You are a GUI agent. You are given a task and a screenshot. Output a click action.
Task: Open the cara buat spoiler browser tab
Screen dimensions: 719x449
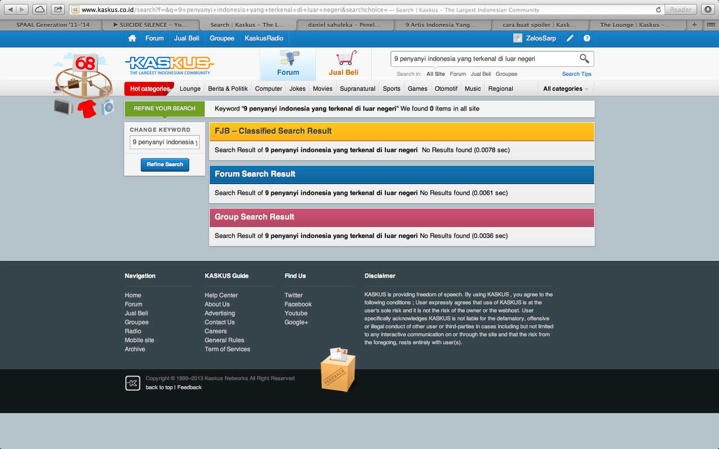tap(539, 25)
